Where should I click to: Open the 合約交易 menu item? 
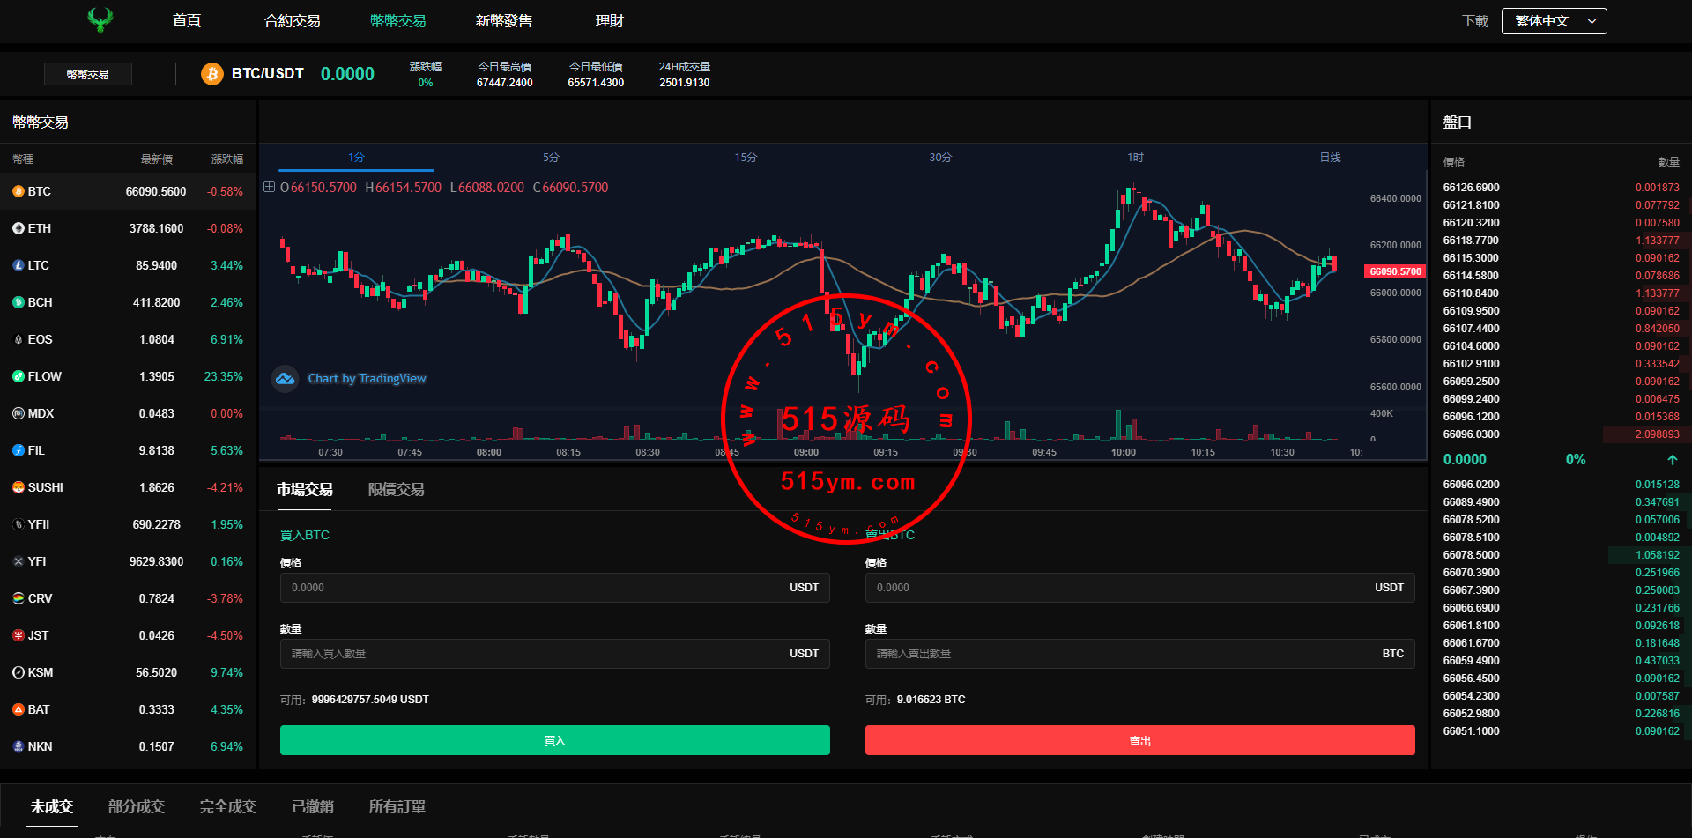click(x=292, y=21)
